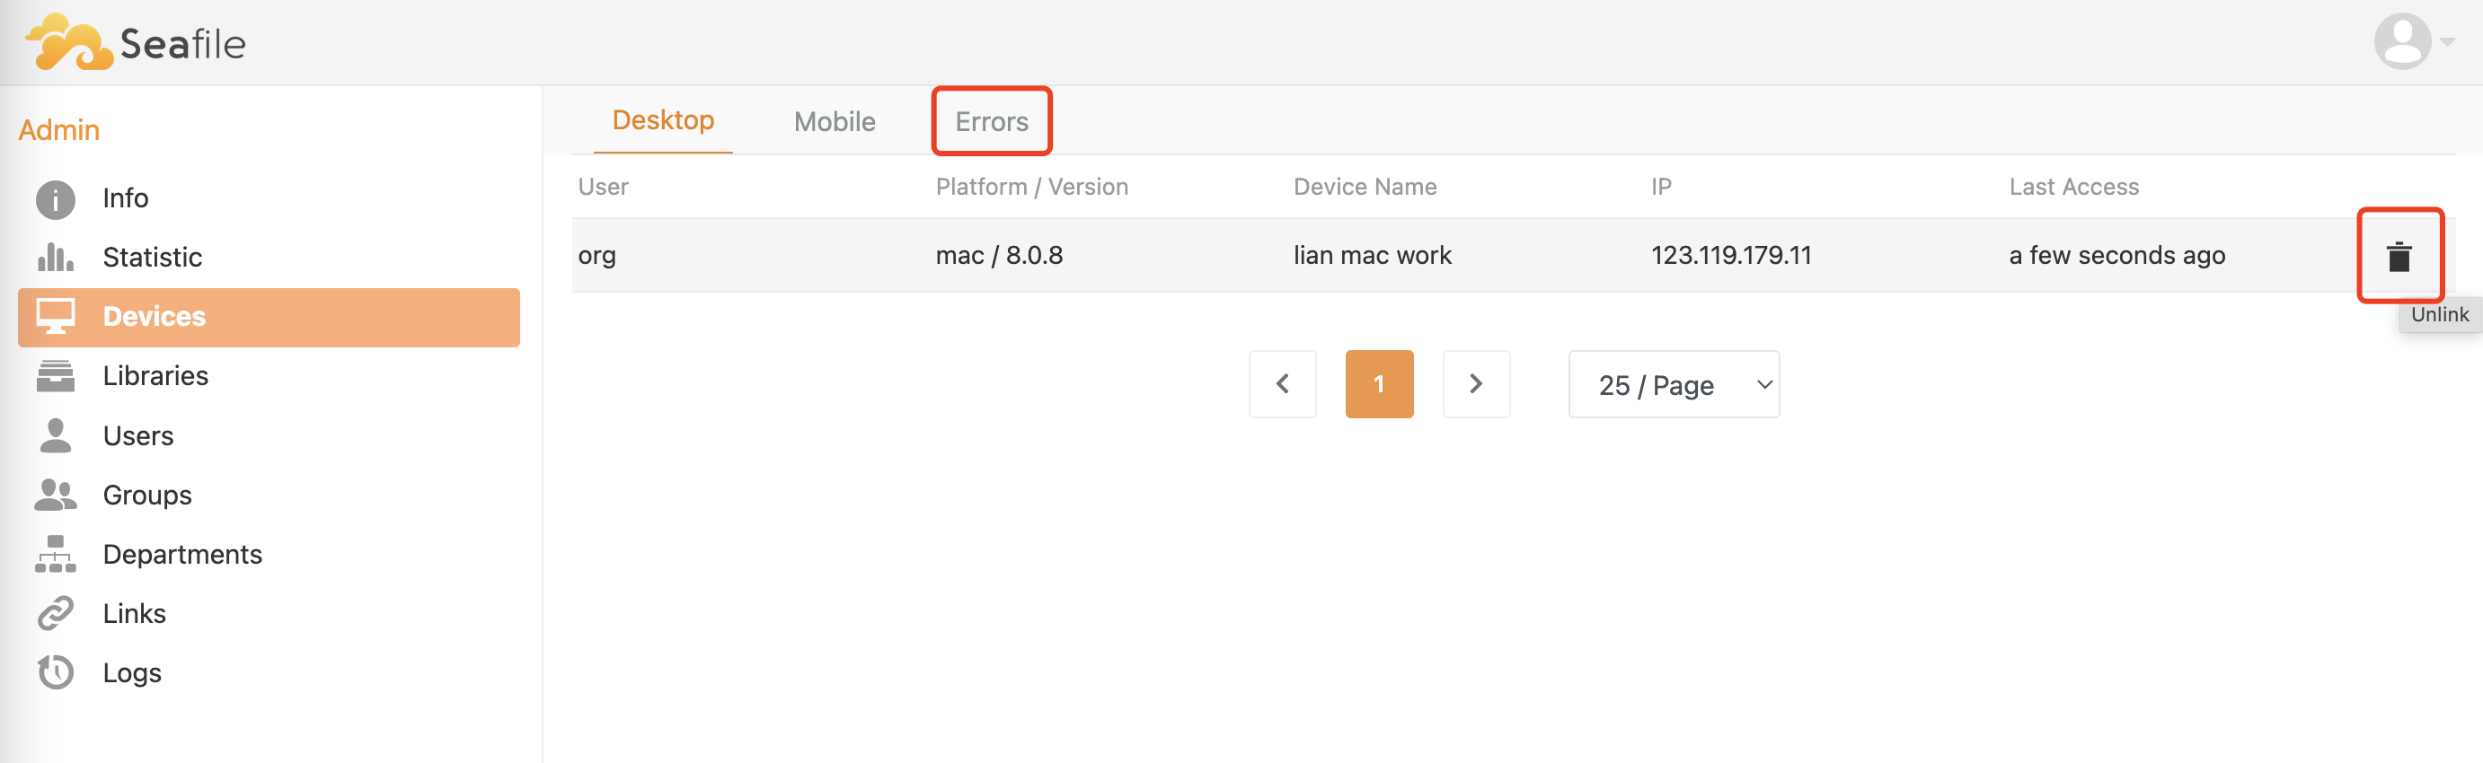The height and width of the screenshot is (763, 2483).
Task: Select the org device table row
Action: (x=1513, y=255)
